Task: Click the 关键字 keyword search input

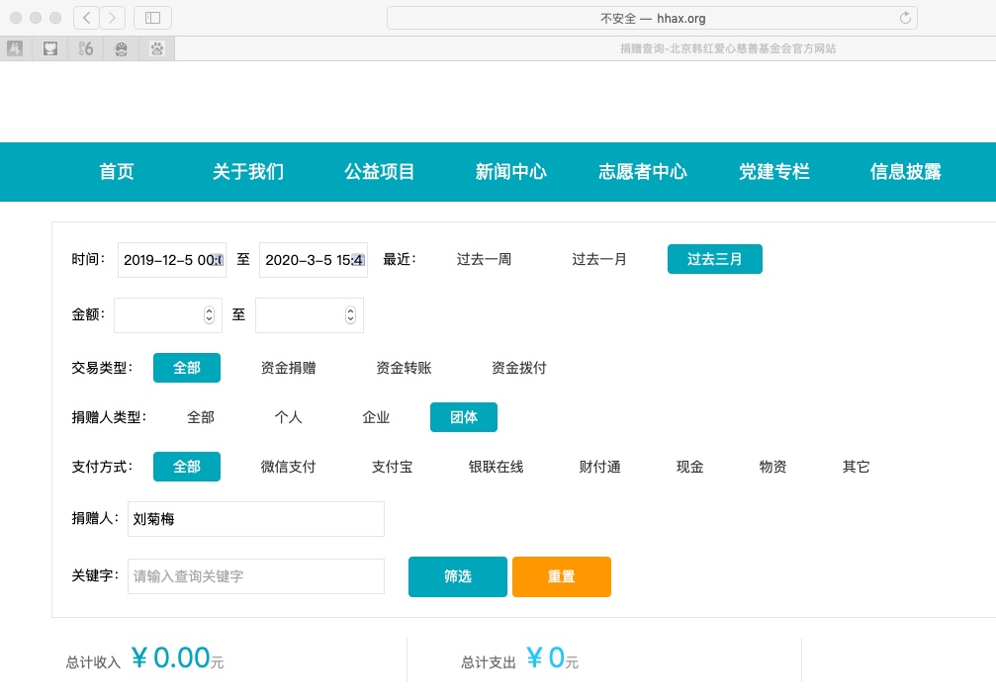Action: tap(255, 577)
